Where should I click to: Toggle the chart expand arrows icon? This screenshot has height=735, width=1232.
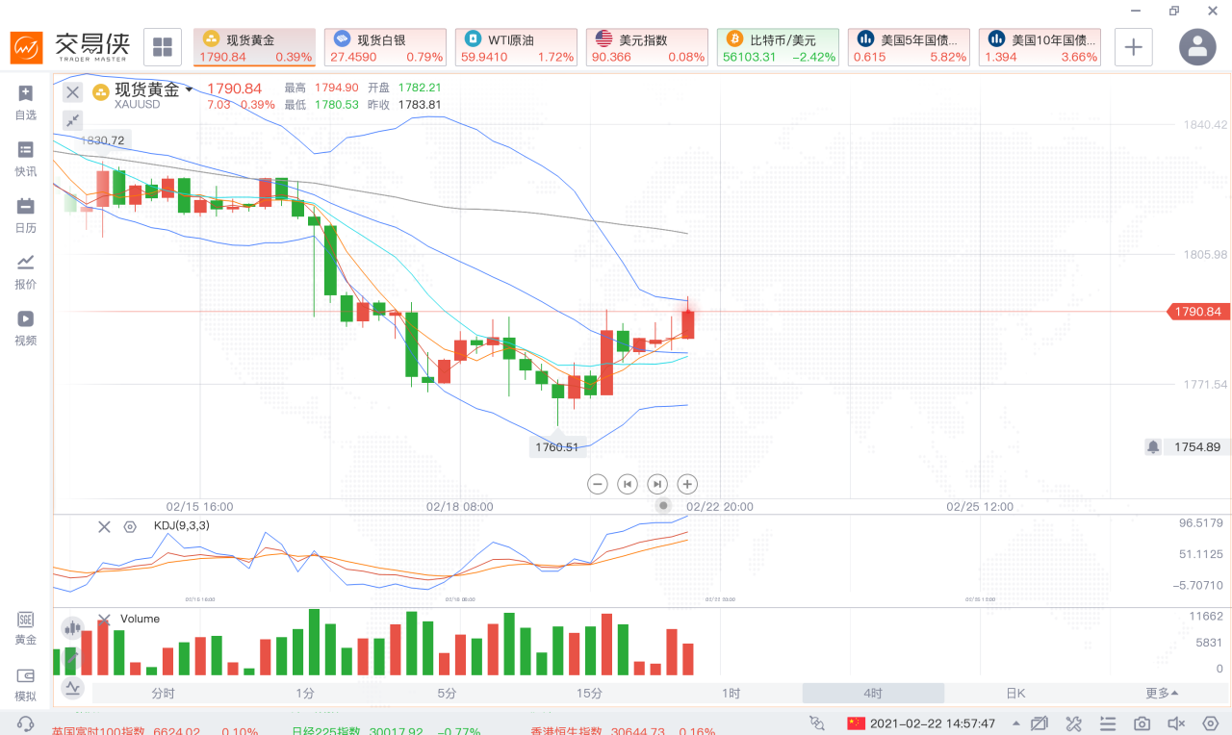(73, 120)
